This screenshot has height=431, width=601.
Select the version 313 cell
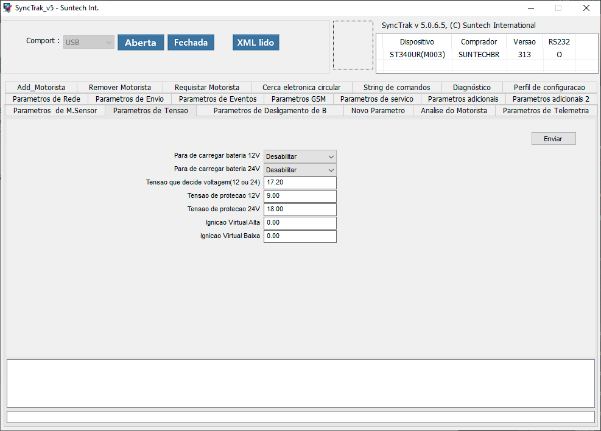(524, 54)
